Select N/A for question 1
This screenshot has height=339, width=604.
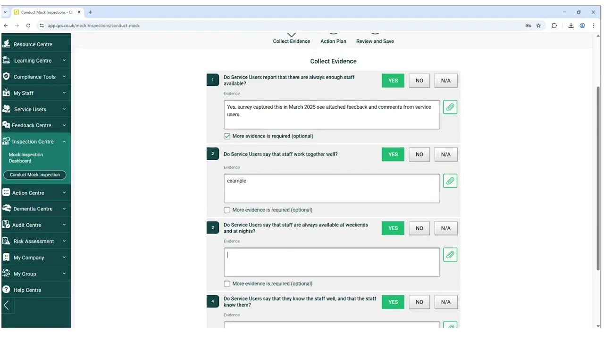pyautogui.click(x=446, y=81)
